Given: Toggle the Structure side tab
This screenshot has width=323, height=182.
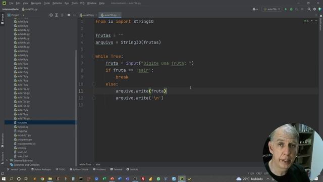Looking at the screenshot, I should pyautogui.click(x=2, y=158).
